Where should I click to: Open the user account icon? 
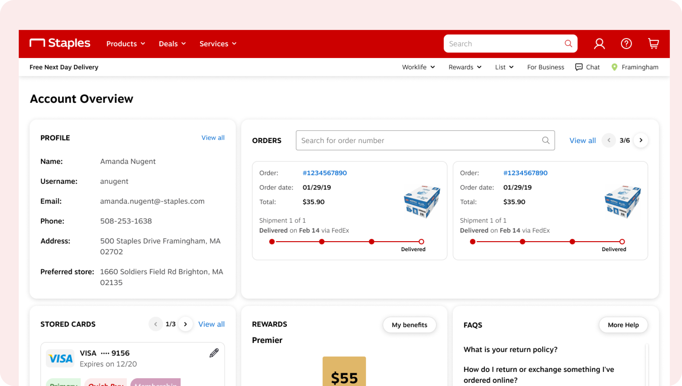[599, 44]
